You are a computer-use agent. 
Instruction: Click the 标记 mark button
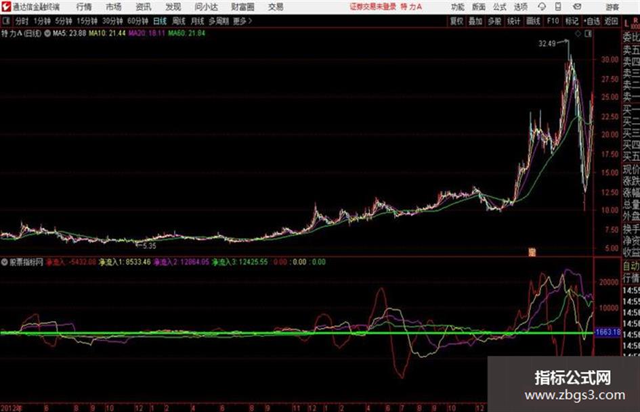(x=572, y=21)
